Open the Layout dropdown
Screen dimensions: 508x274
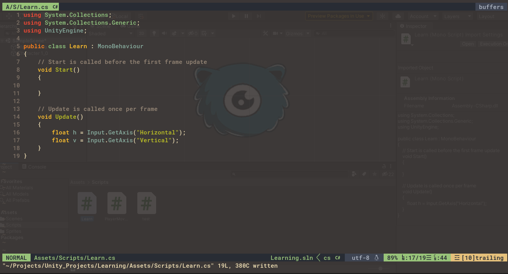coord(486,16)
